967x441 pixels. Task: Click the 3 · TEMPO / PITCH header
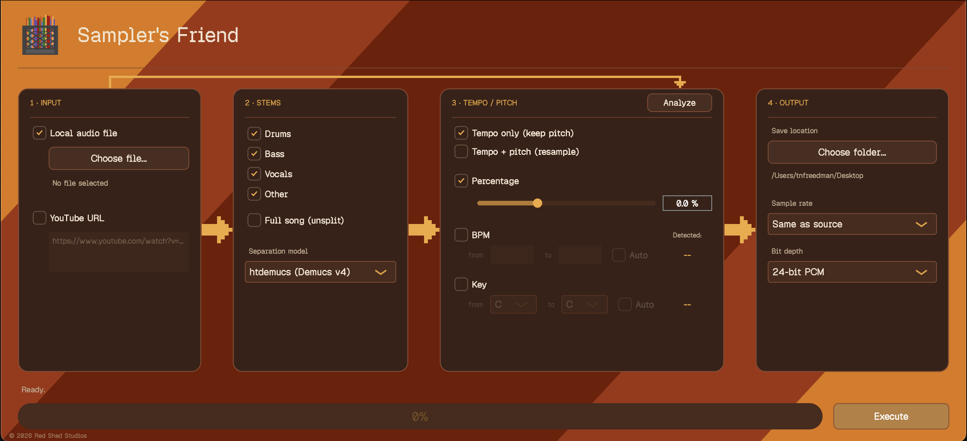pos(484,103)
